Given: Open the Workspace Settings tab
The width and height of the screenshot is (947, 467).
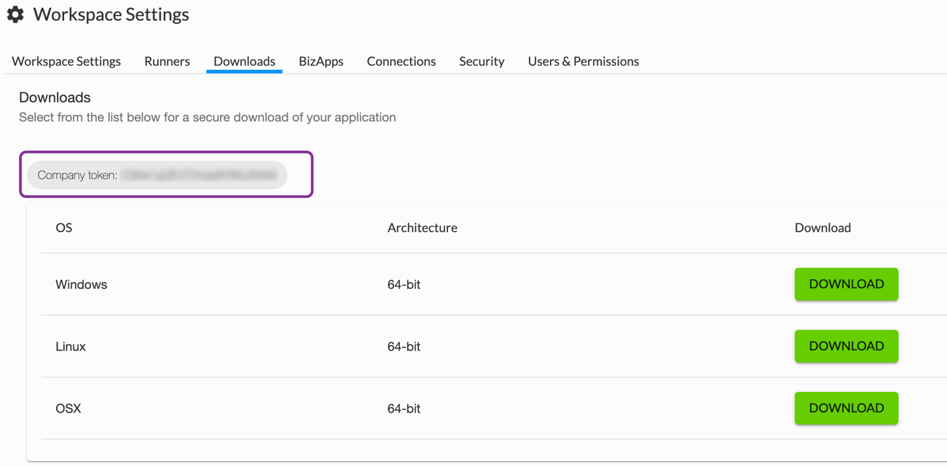Looking at the screenshot, I should (x=66, y=61).
